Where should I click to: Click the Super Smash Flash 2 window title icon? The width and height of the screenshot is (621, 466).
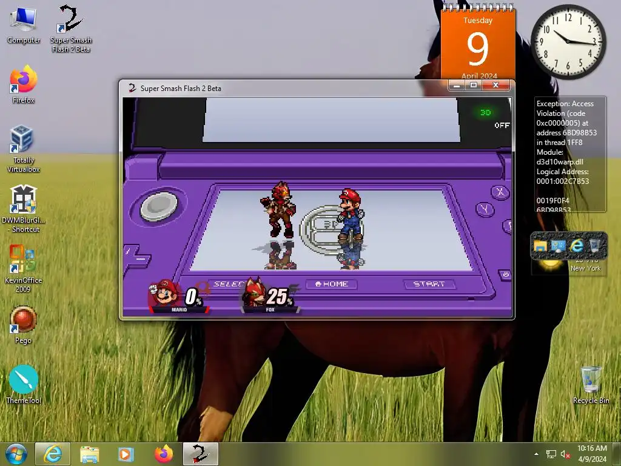tap(132, 88)
